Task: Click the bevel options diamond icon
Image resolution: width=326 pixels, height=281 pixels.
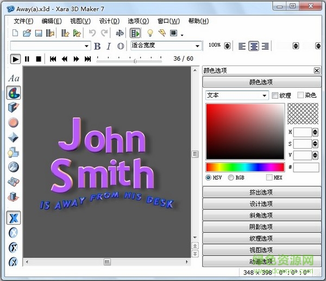Action: click(14, 138)
